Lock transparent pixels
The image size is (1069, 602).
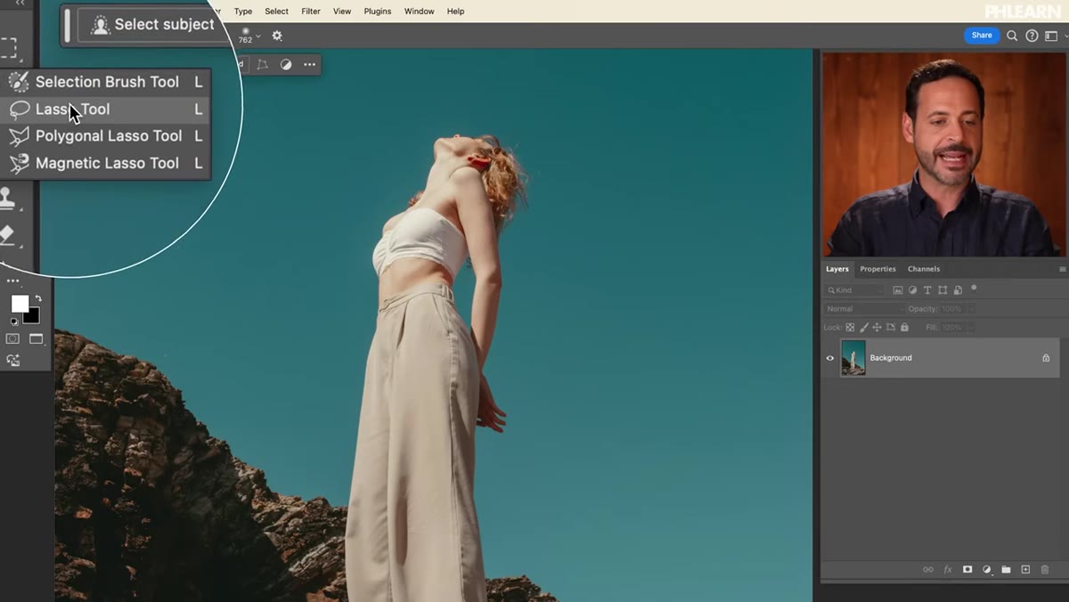point(850,328)
